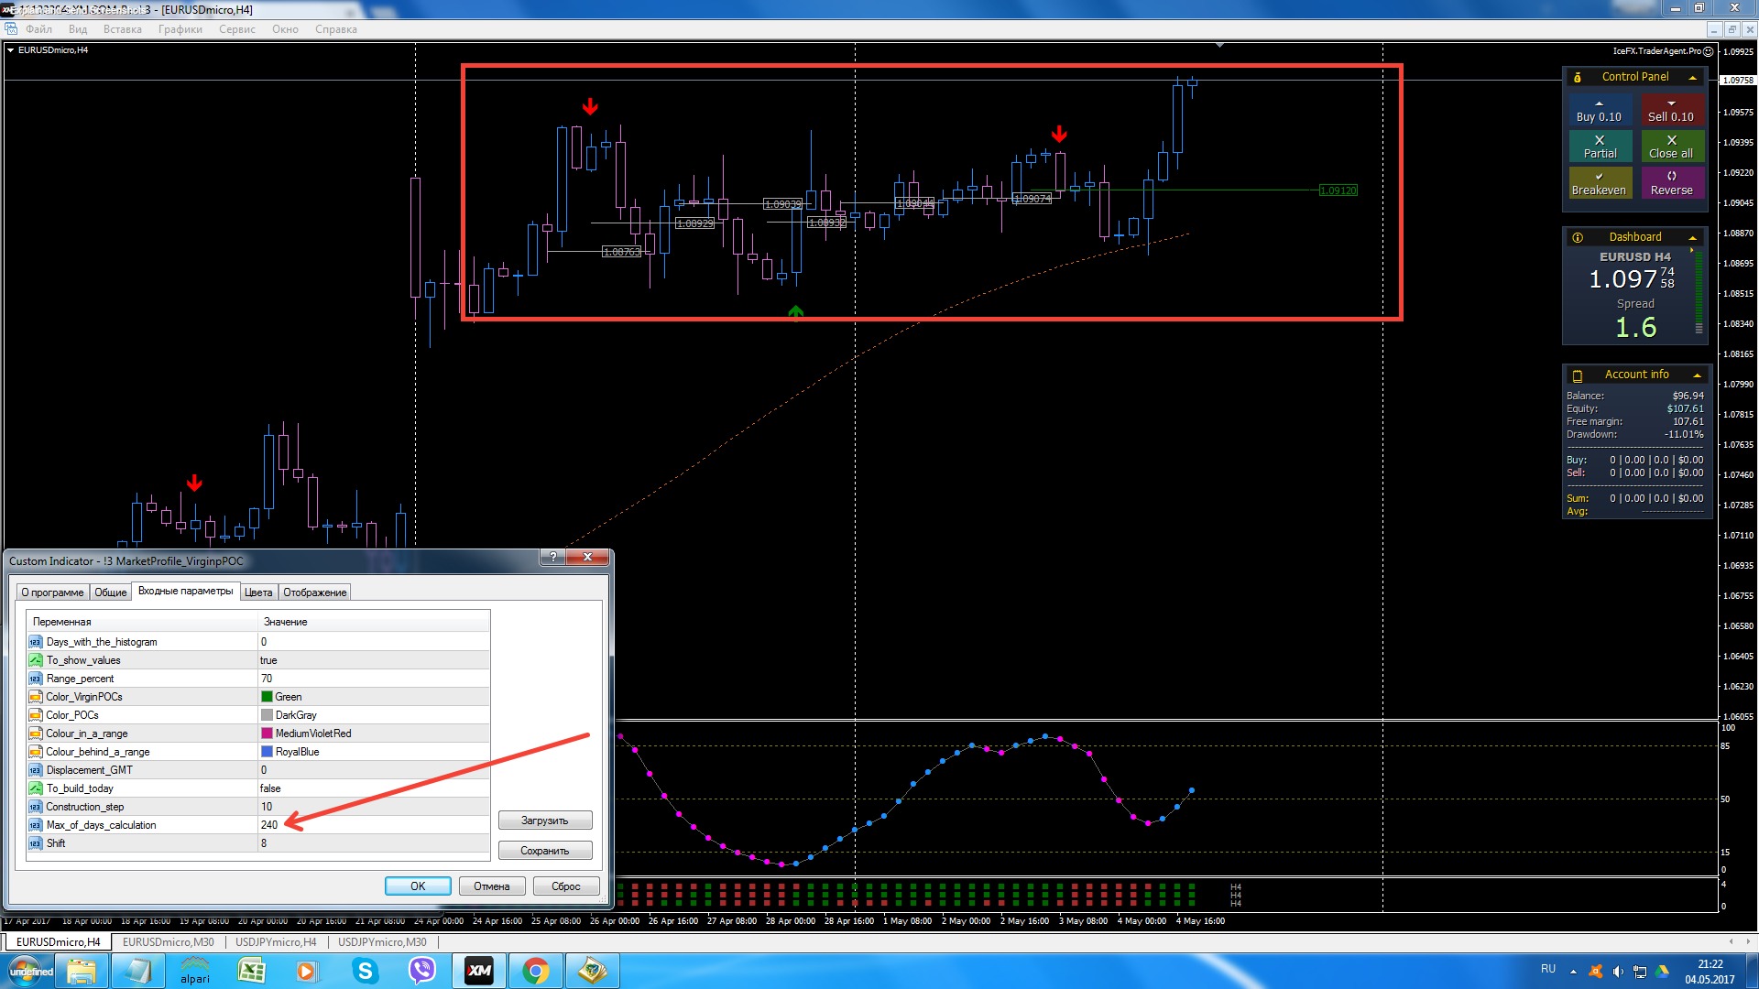Screen dimensions: 1759x989
Task: Open the Alpari terminal taskbar icon
Action: pyautogui.click(x=195, y=971)
